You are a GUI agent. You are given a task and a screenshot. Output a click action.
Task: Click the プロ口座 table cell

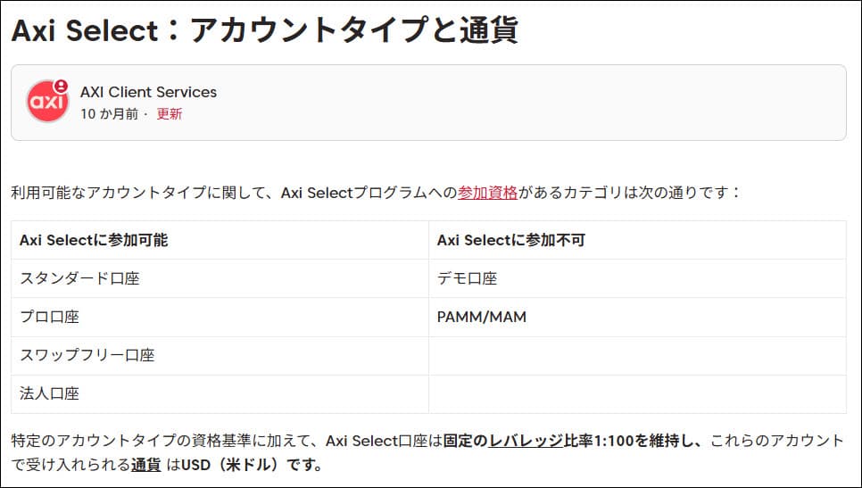49,317
